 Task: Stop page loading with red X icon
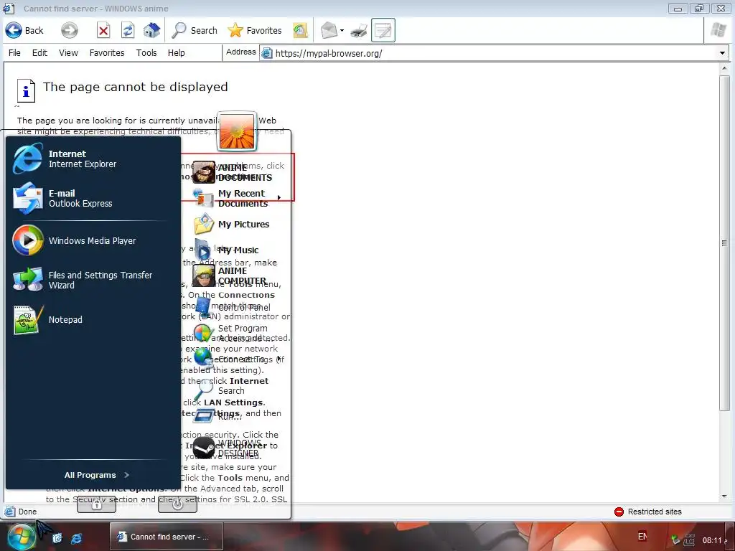103,30
